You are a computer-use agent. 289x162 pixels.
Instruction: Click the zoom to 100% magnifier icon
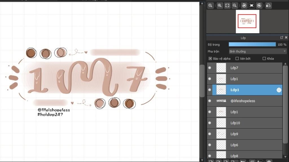210,6
